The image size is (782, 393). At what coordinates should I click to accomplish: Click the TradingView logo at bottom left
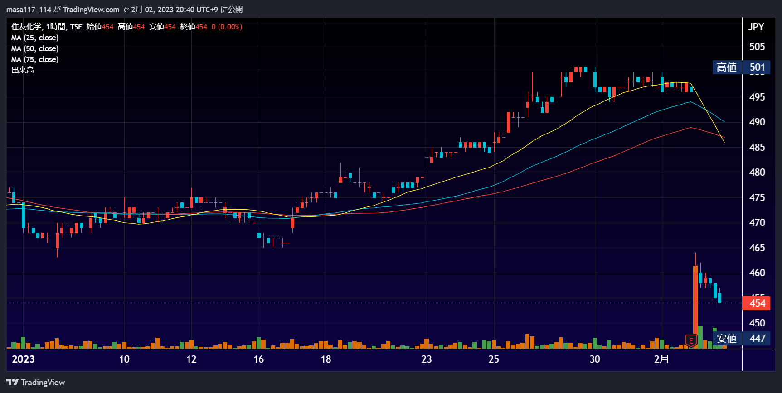coord(36,383)
